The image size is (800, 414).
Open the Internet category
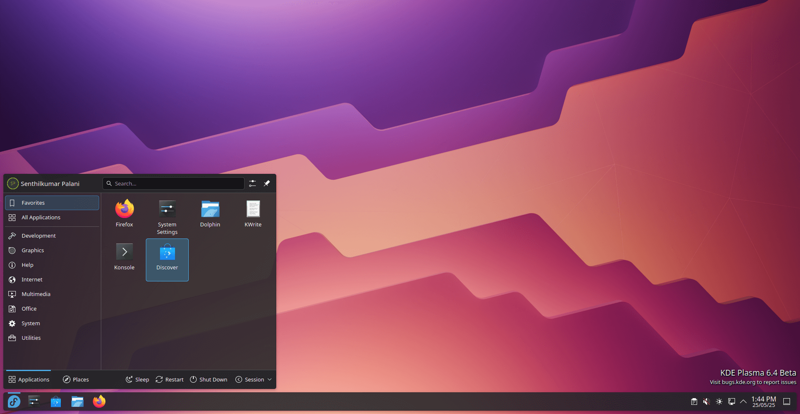tap(52, 280)
